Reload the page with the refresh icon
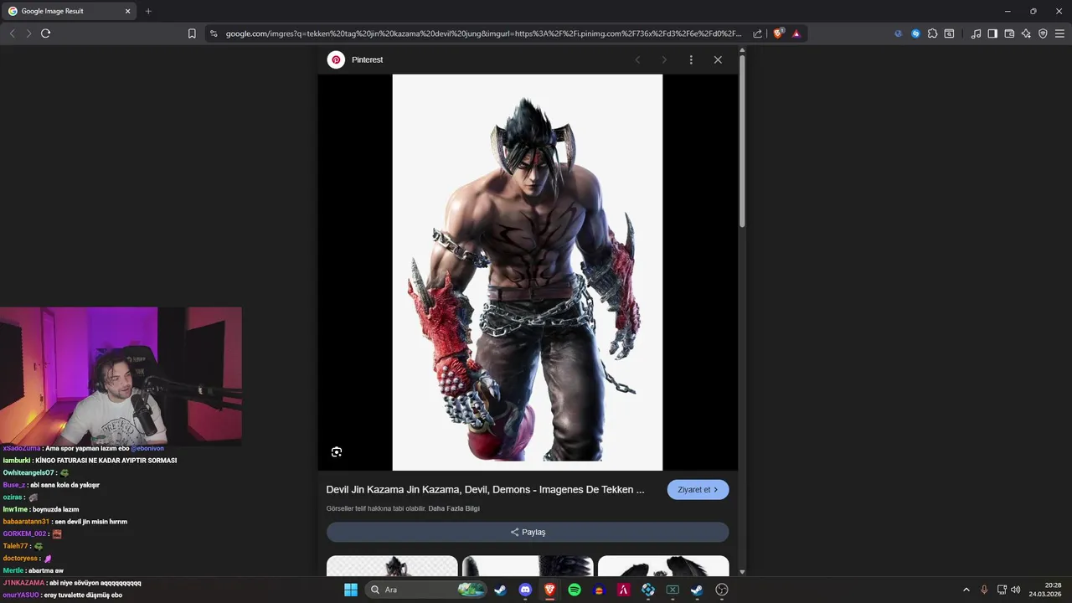The height and width of the screenshot is (603, 1072). point(45,33)
